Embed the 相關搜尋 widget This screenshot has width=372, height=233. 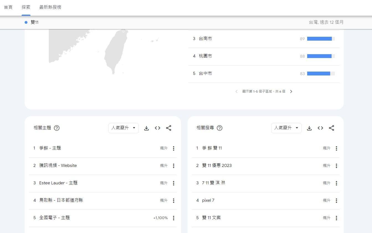tap(320, 128)
